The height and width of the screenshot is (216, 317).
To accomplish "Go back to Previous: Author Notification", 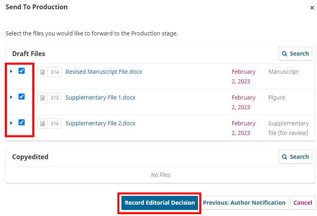I will click(244, 203).
